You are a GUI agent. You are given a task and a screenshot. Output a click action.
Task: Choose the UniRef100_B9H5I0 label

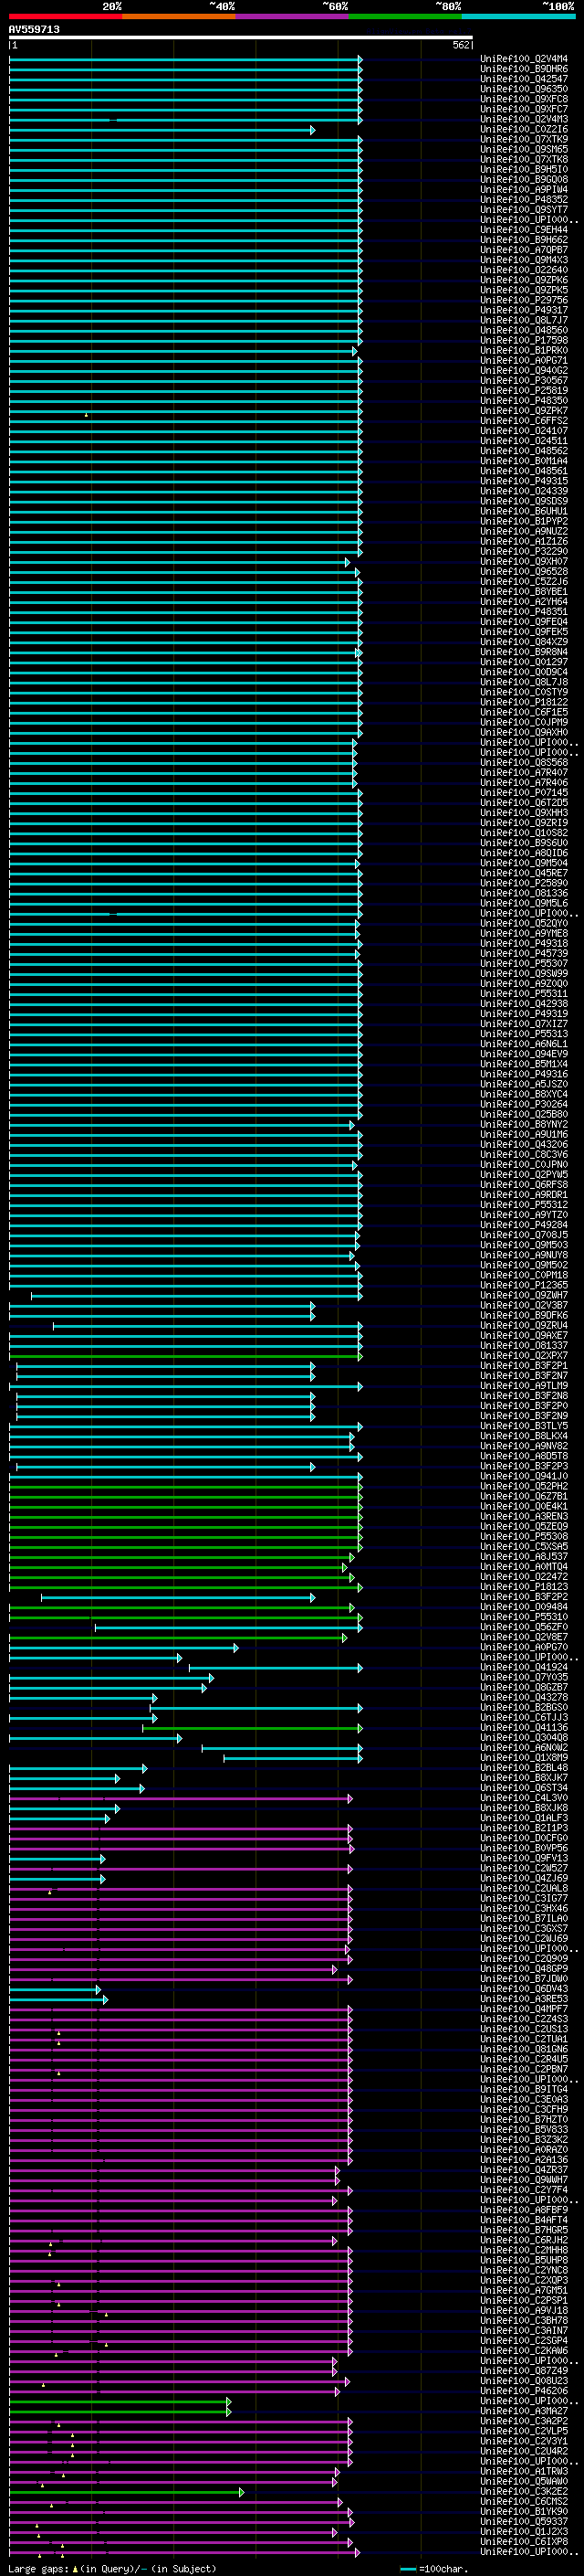(x=524, y=169)
